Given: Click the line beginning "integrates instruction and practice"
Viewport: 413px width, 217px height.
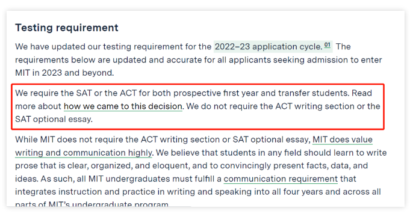Looking at the screenshot, I should point(198,192).
